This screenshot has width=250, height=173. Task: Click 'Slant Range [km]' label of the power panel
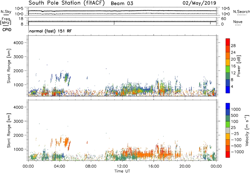9,66
